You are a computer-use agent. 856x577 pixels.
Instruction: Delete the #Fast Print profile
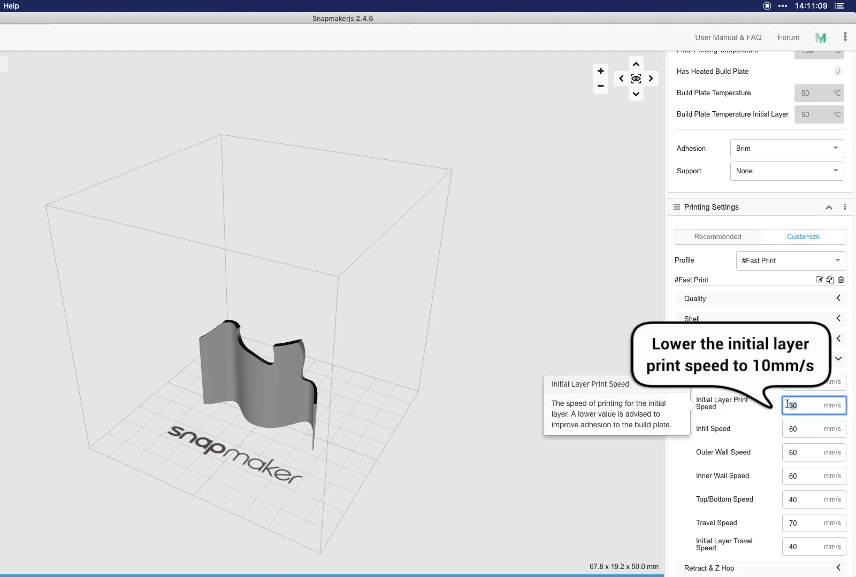(x=841, y=280)
